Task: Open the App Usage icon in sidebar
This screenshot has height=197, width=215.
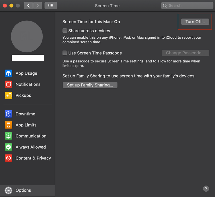Action: click(9, 73)
